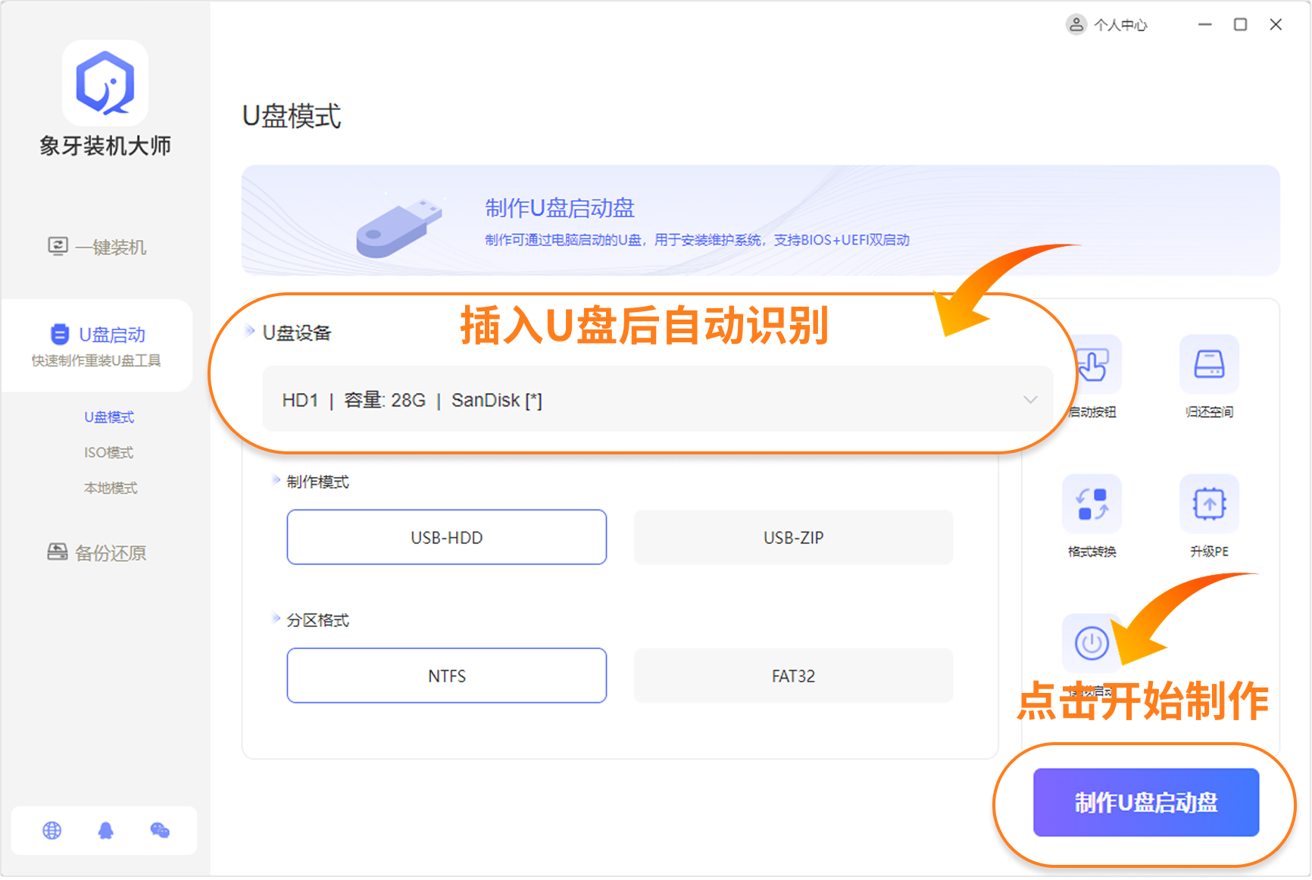Open the 格式转换 format conversion tool
1312x880 pixels.
(x=1092, y=504)
